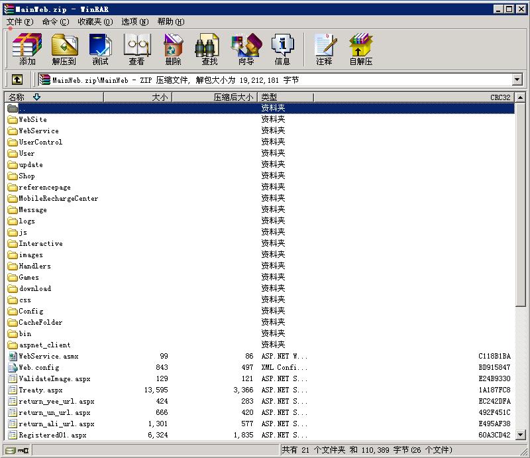Image resolution: width=530 pixels, height=458 pixels.
Task: Click the key icon in status bar
Action: coord(23,450)
